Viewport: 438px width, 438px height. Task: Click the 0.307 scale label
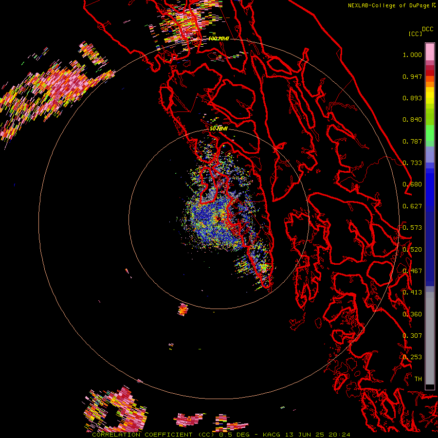(412, 336)
